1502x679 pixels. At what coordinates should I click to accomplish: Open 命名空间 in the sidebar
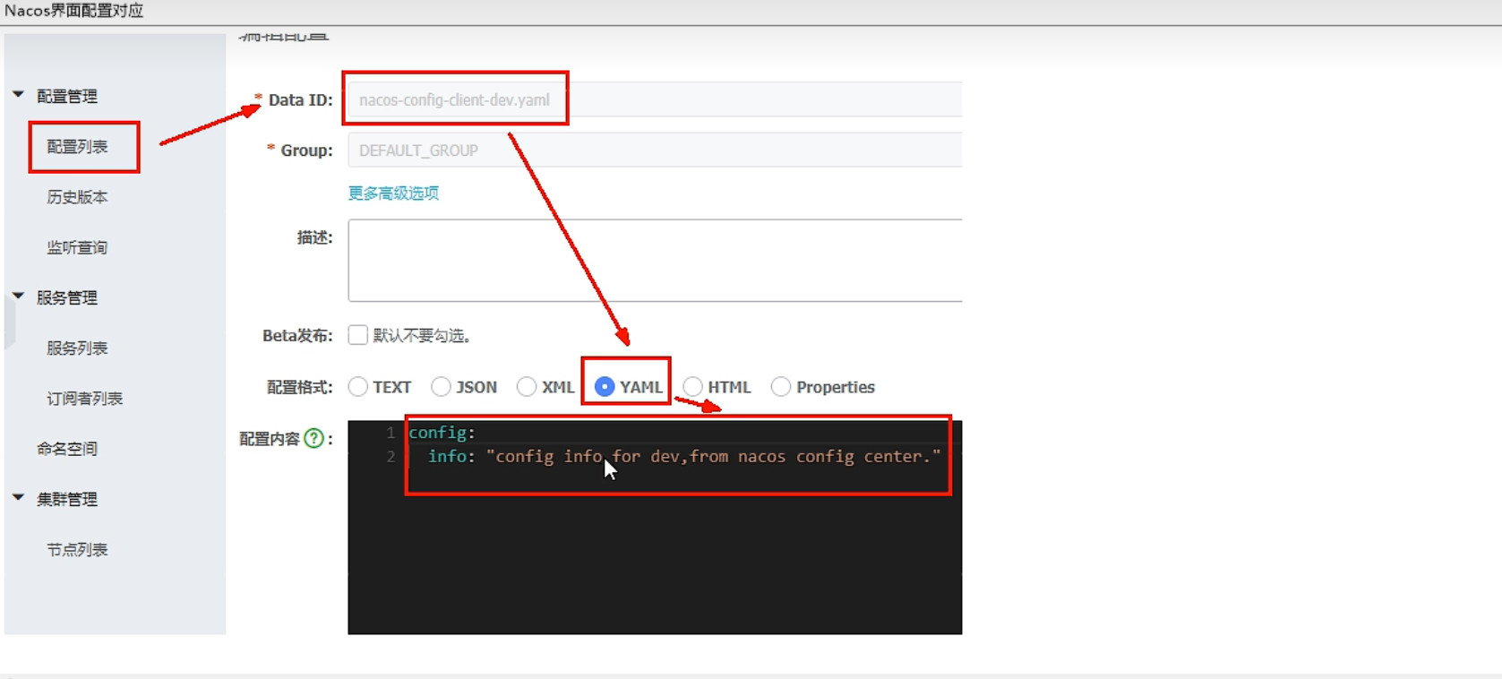(x=67, y=449)
